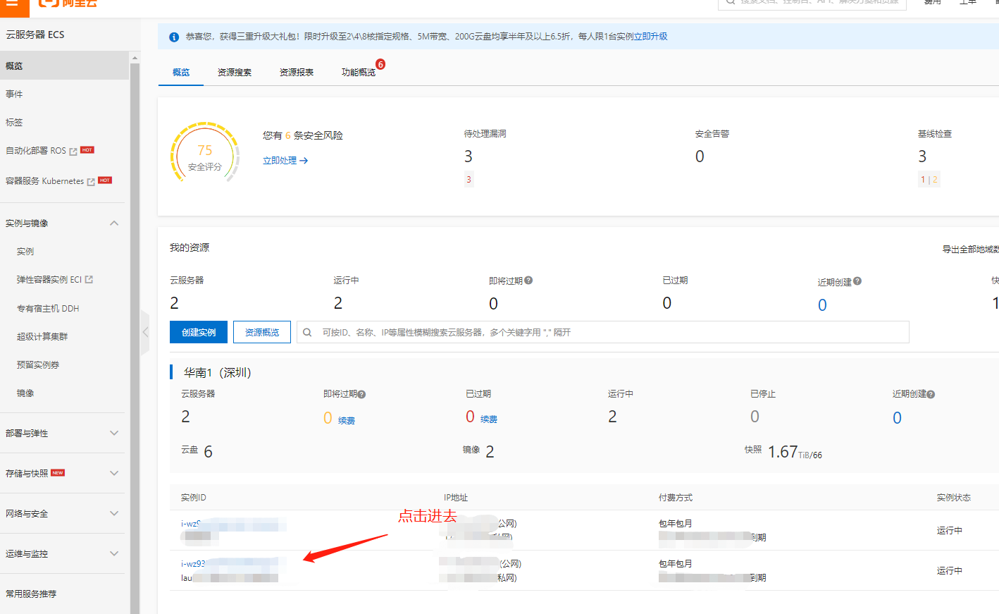Switch to the 概览 tab

[x=181, y=73]
